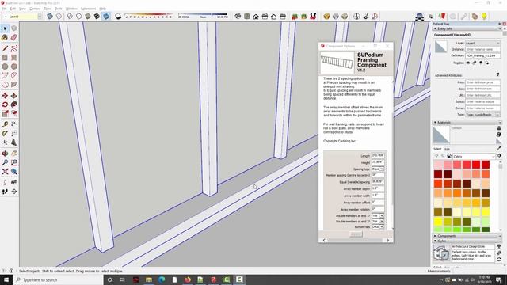Image resolution: width=507 pixels, height=285 pixels.
Task: Select the Rectangle tool
Action: [5, 58]
